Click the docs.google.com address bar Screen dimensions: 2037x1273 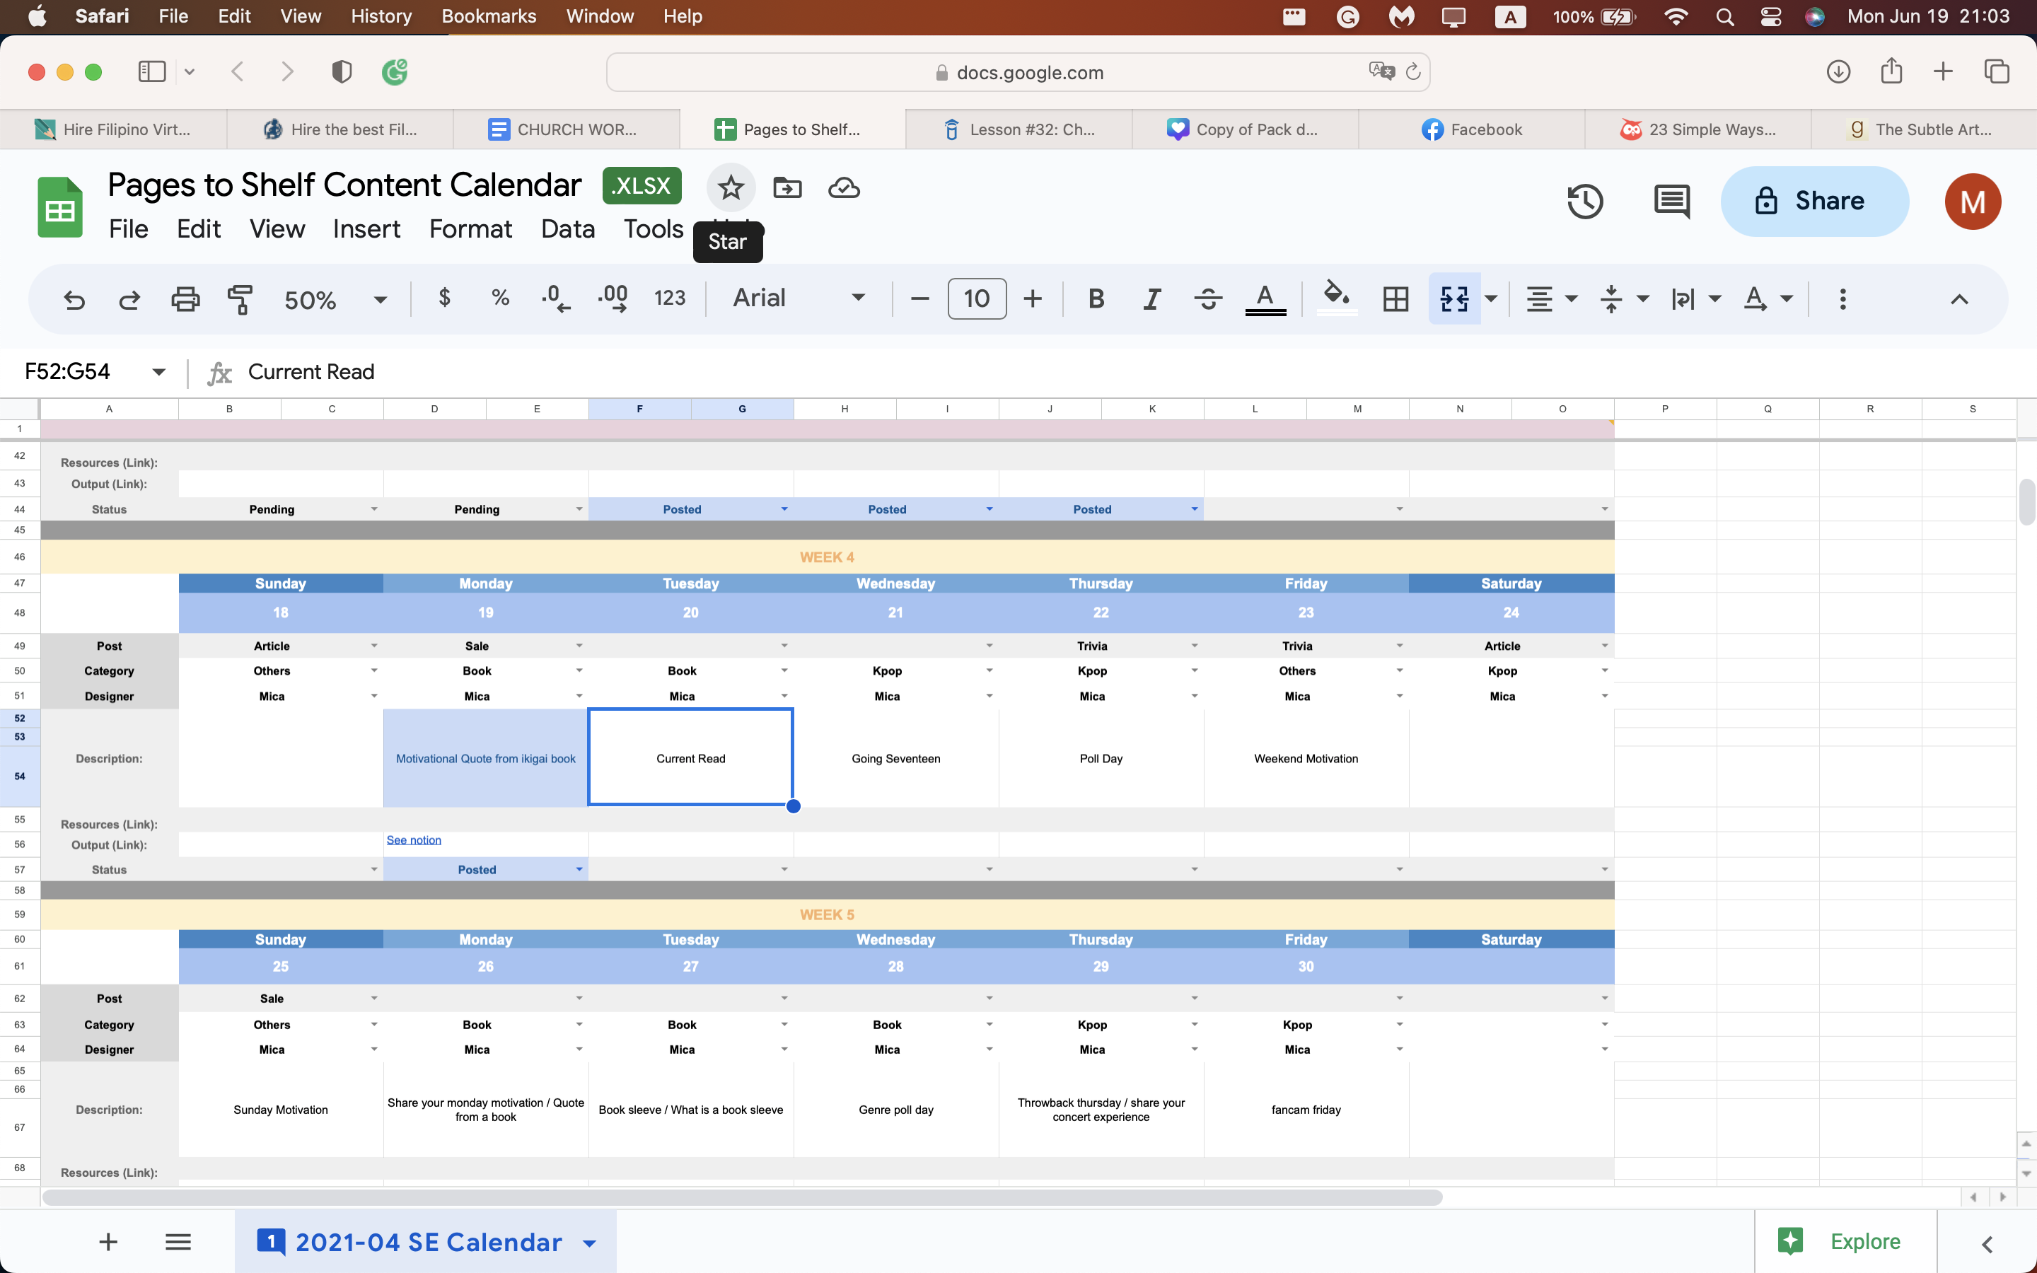tap(1018, 72)
